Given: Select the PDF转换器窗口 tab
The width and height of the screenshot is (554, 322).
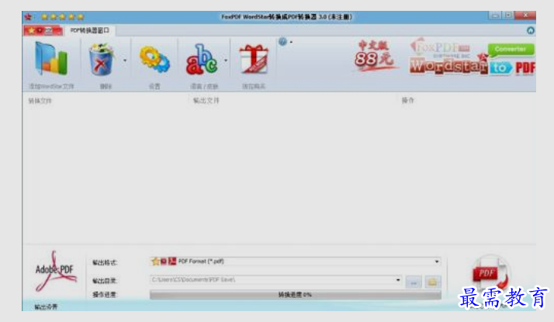Looking at the screenshot, I should pyautogui.click(x=90, y=30).
